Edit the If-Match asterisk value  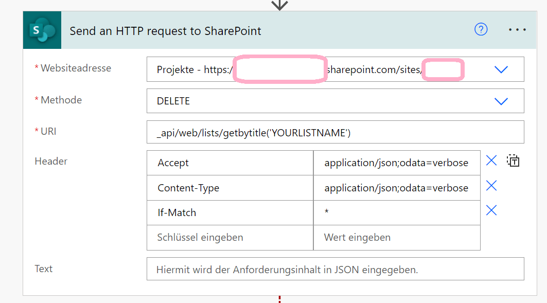tap(396, 212)
